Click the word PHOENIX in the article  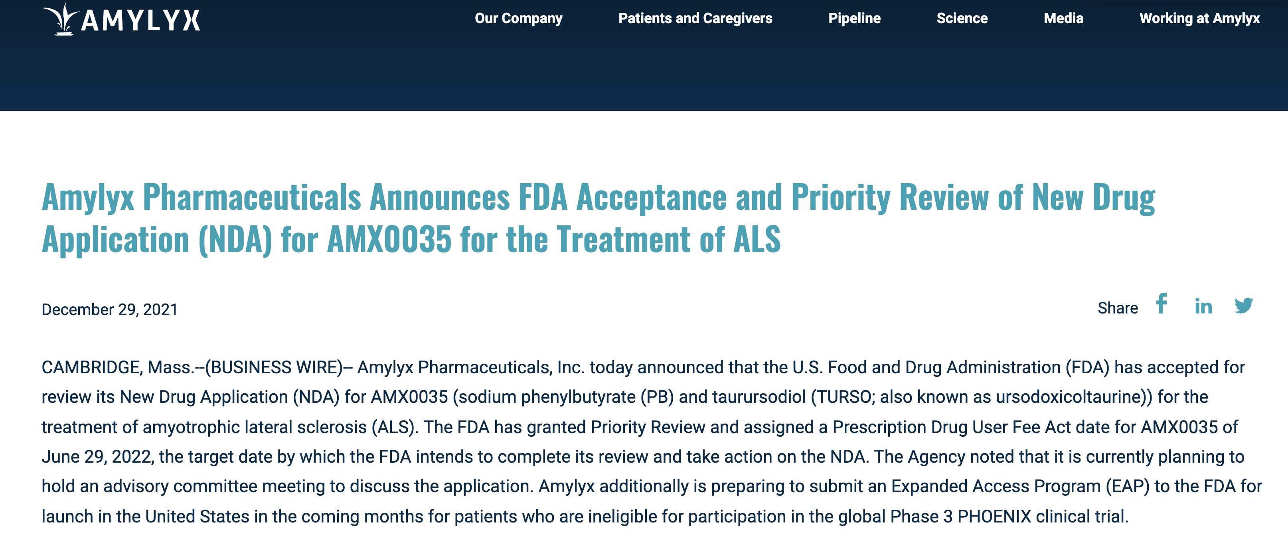click(x=994, y=516)
